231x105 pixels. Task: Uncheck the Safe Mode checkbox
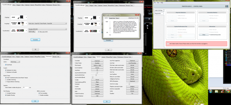click(6, 65)
